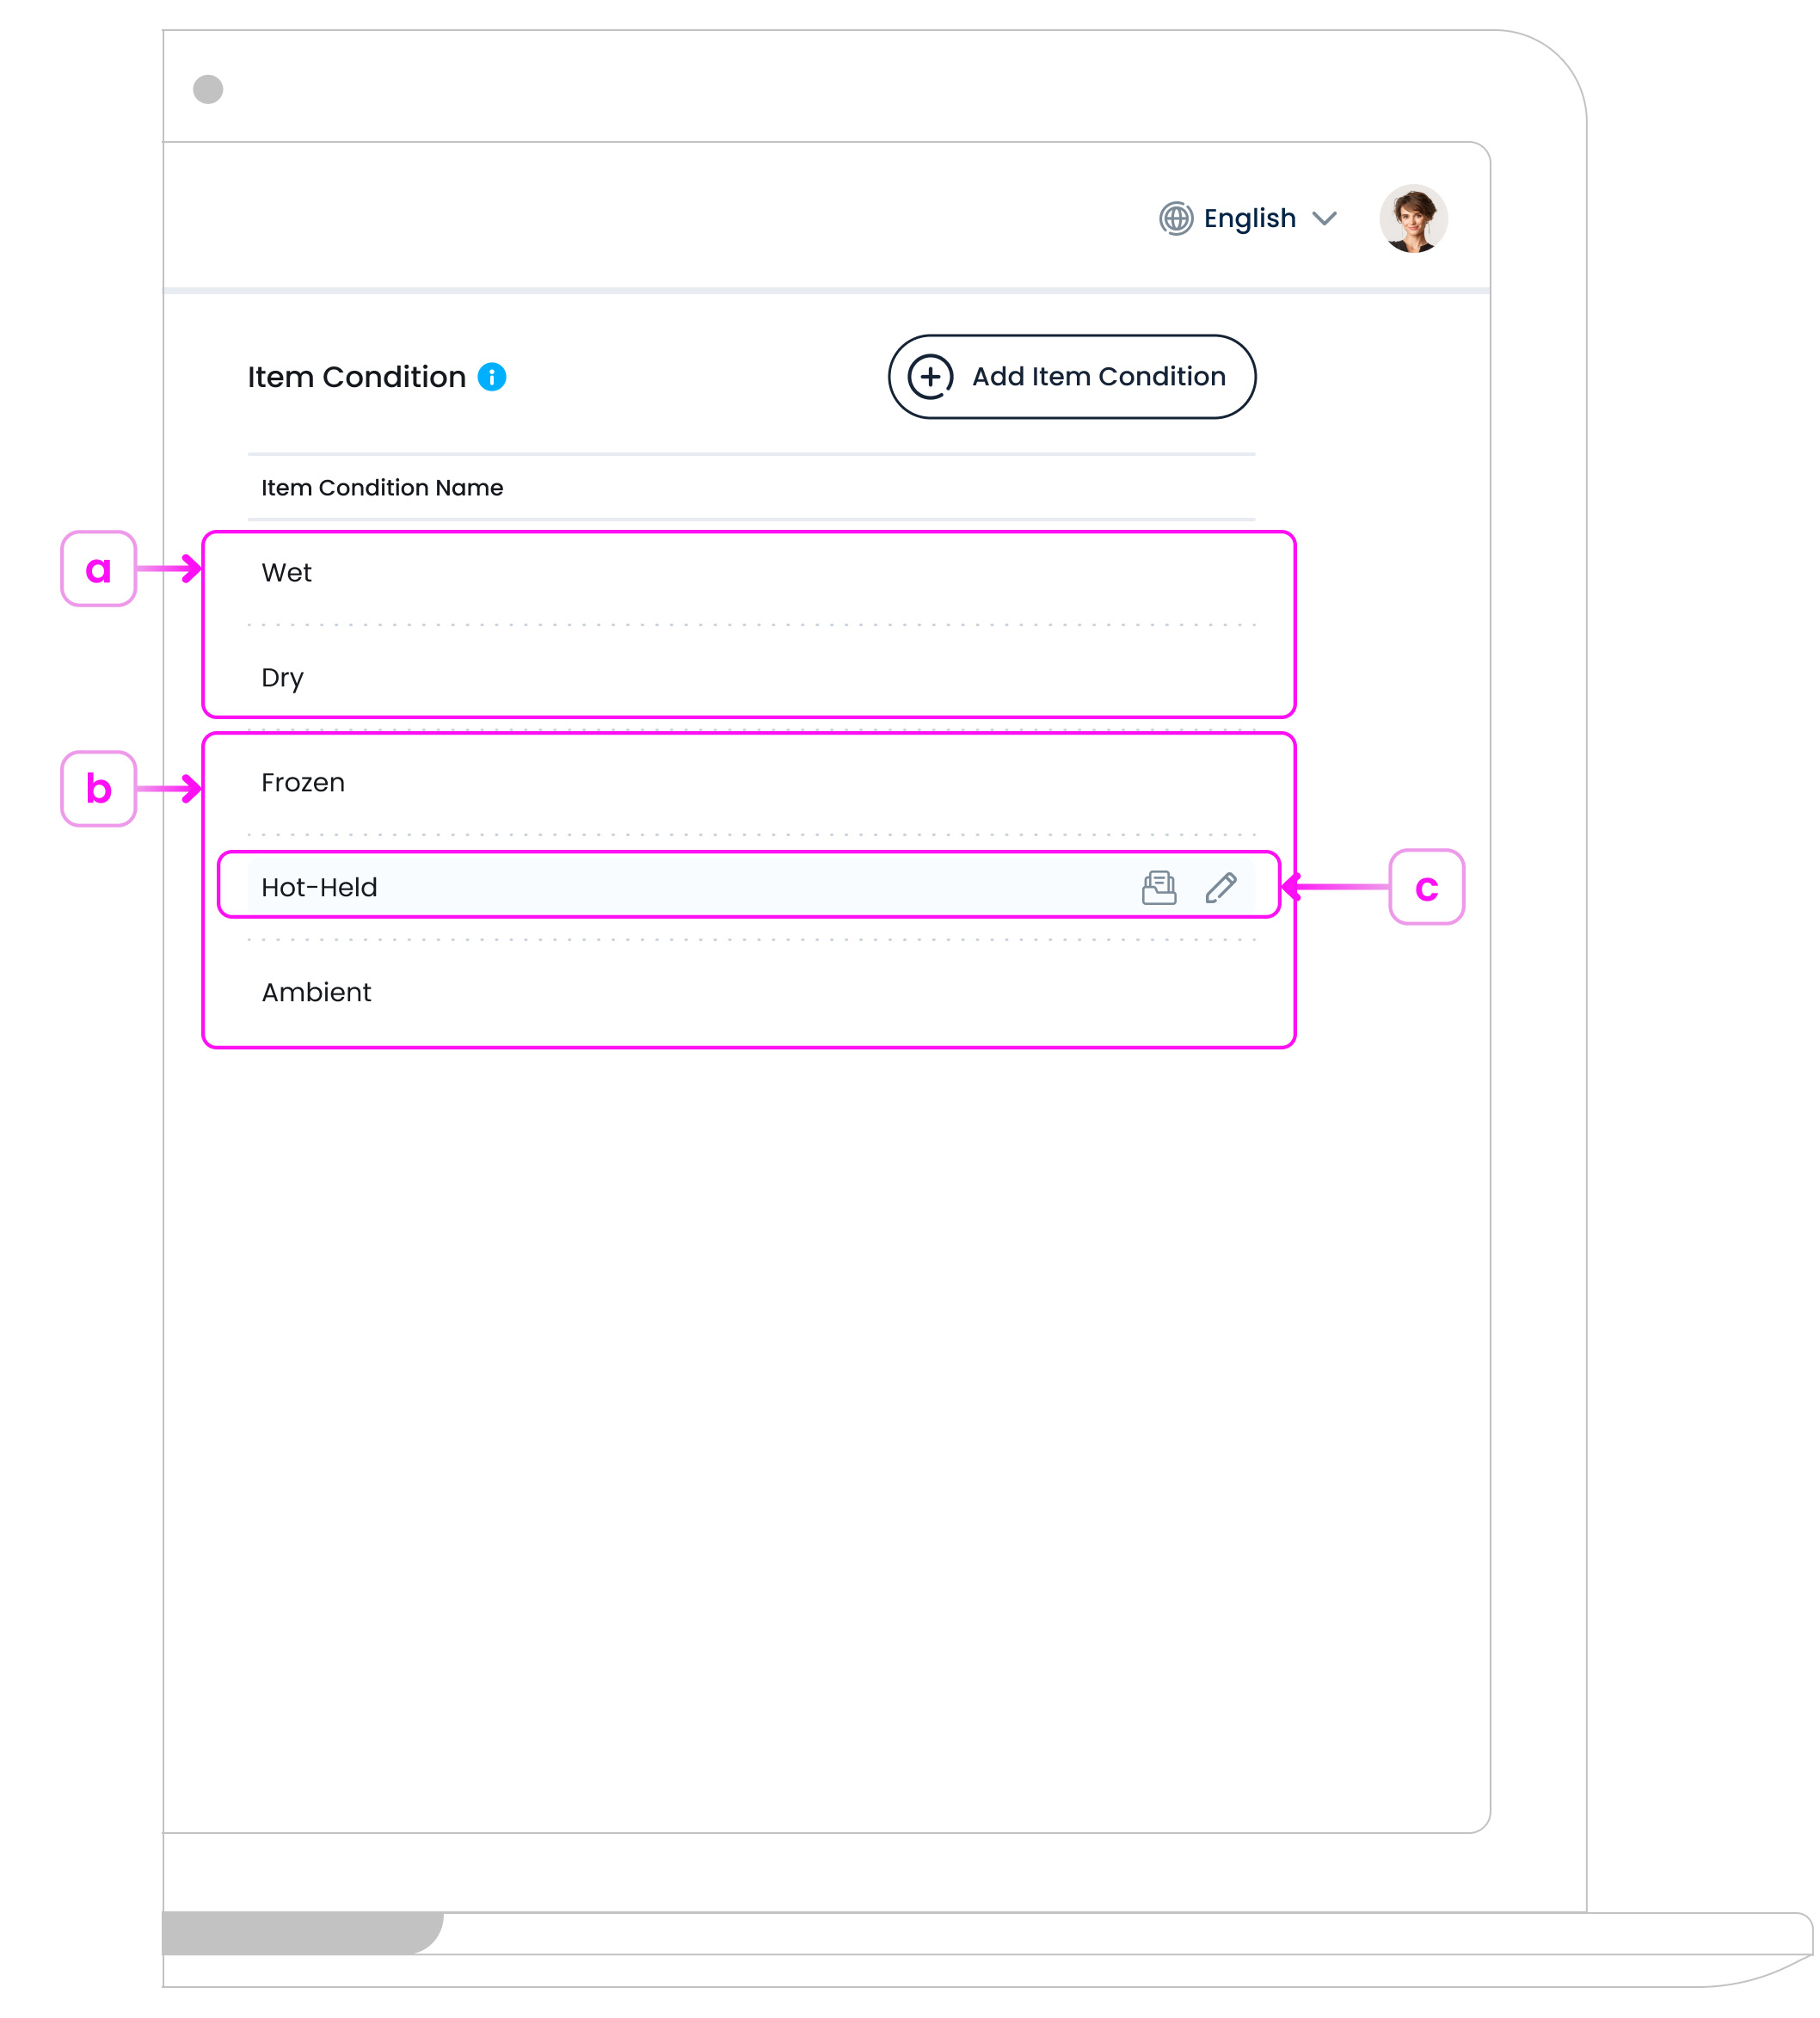The image size is (1820, 2018).
Task: Expand the chevron beside English
Action: [x=1324, y=218]
